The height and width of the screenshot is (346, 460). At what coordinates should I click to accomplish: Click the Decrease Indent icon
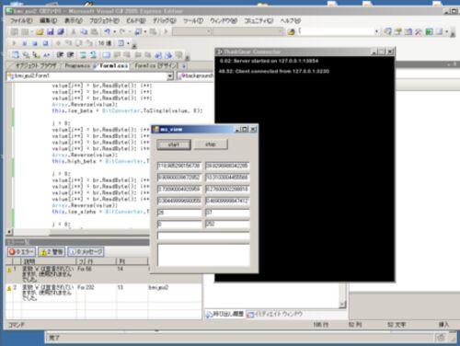[x=60, y=55]
